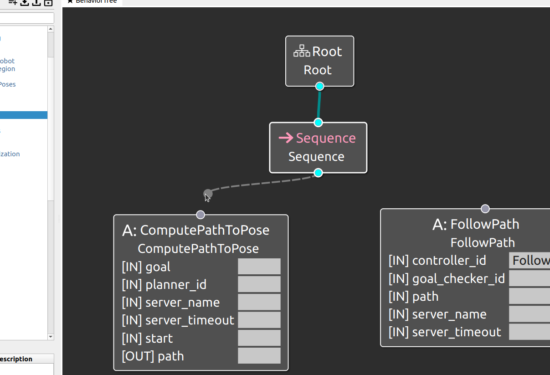Viewport: 550px width, 375px height.
Task: Click the palette scrollbar down arrow
Action: point(51,337)
